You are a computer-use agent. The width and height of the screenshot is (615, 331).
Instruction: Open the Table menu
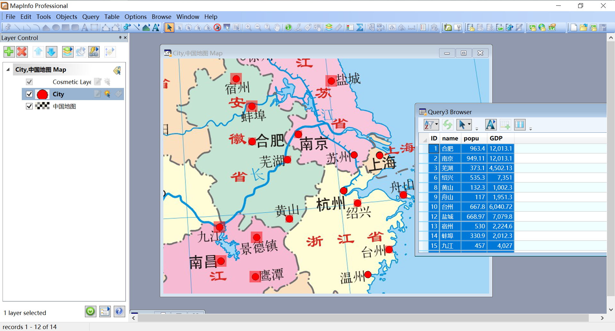[x=112, y=17]
